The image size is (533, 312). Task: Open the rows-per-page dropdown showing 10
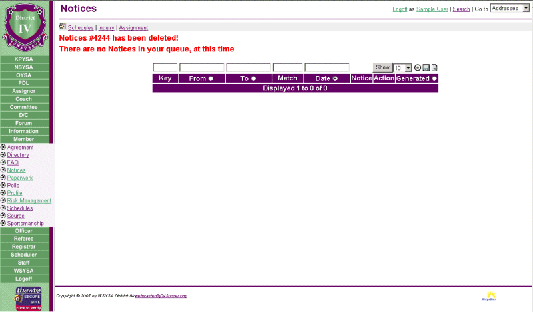(x=402, y=68)
